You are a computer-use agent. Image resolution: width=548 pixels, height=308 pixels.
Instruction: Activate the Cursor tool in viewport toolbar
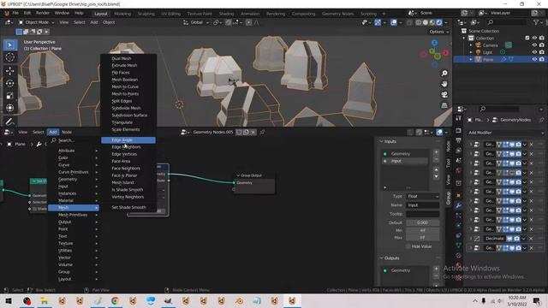point(9,57)
